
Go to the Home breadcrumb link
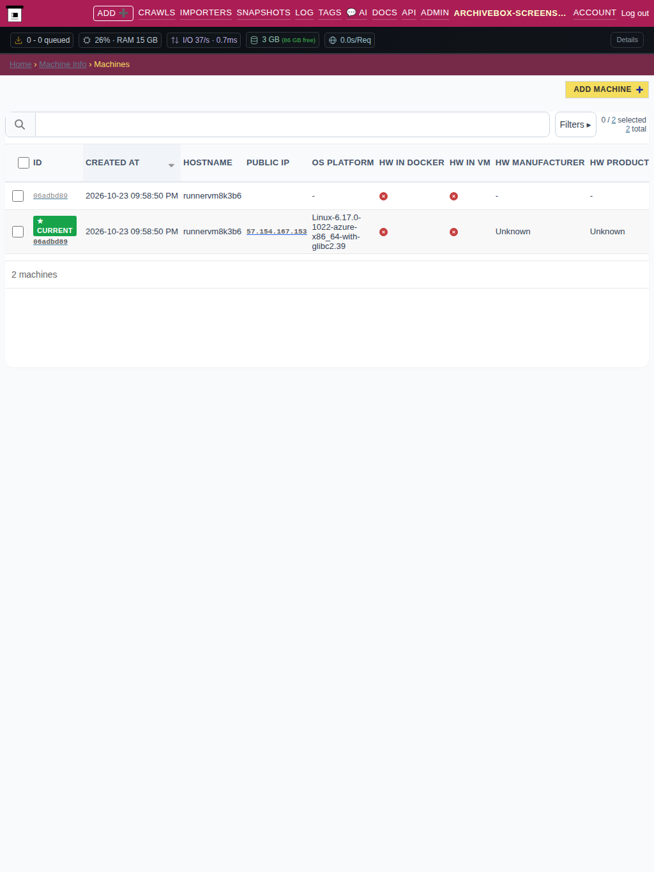pyautogui.click(x=20, y=64)
